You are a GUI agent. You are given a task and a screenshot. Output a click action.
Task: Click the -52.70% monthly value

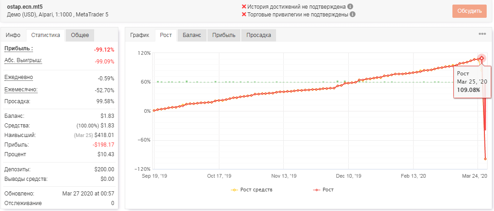coord(104,90)
